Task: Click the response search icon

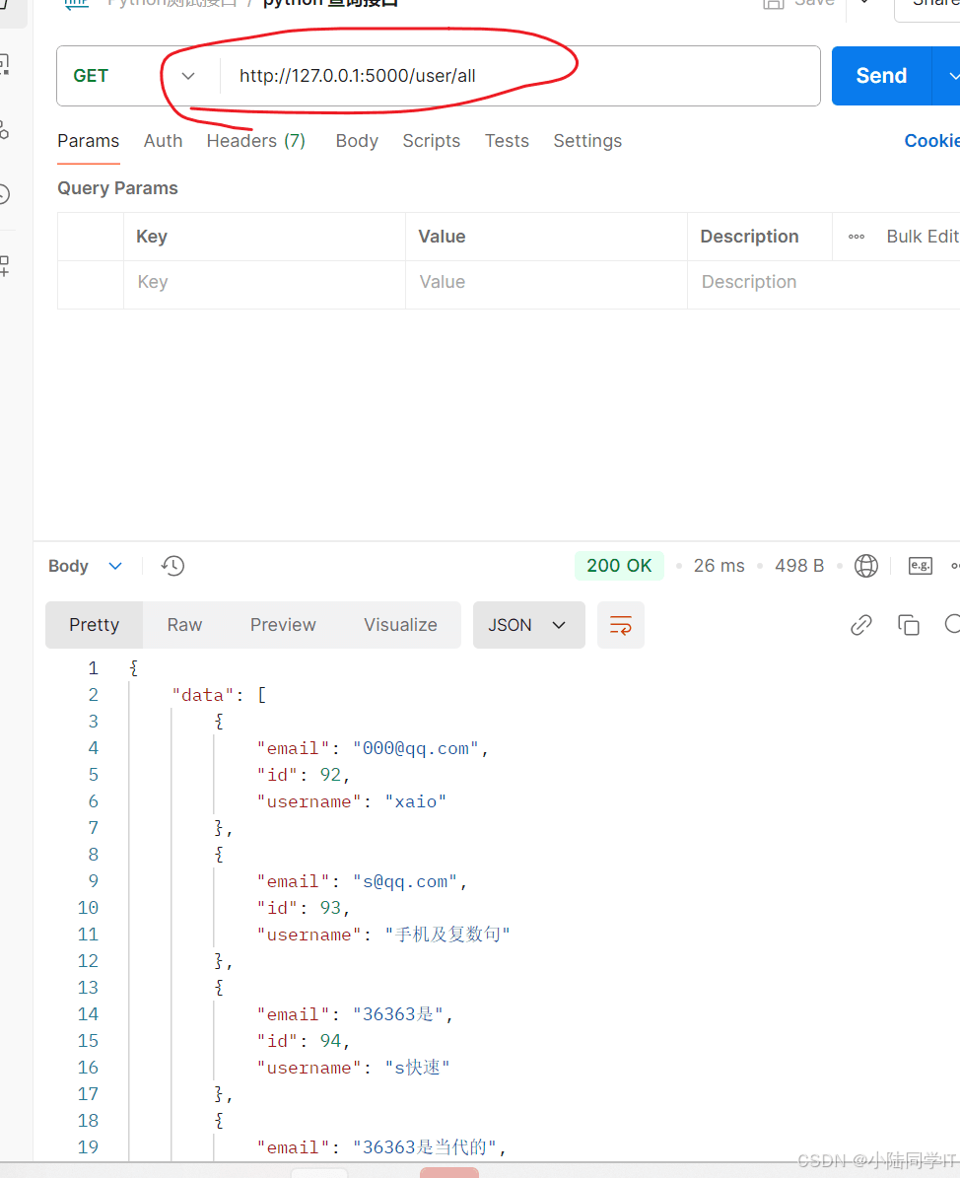Action: [952, 624]
